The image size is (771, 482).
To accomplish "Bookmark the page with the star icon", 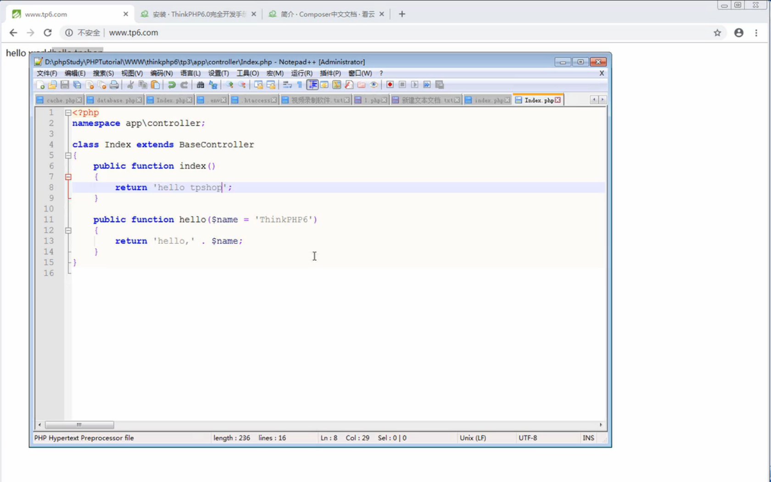I will (717, 33).
